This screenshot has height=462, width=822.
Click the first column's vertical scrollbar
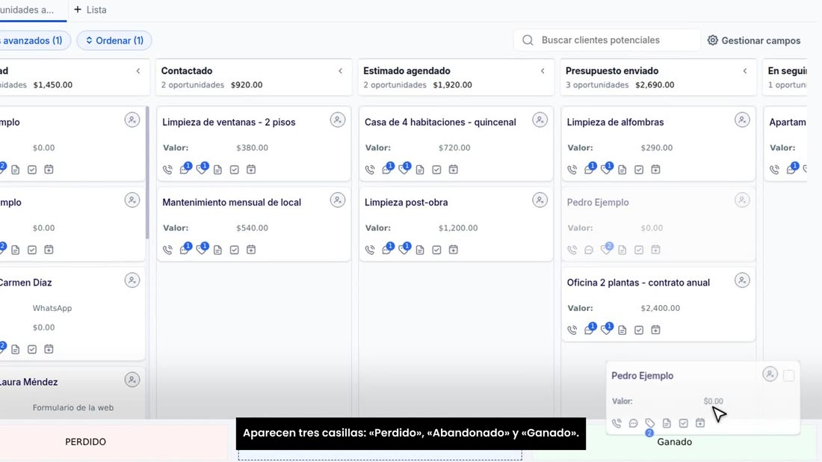click(147, 173)
